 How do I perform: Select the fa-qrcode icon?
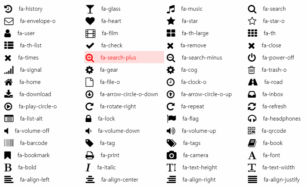pos(251,131)
